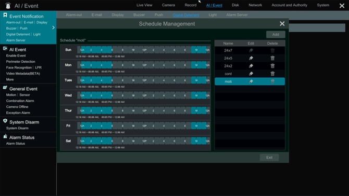Open Camera Offline in sidebar
This screenshot has width=349, height=196.
tap(17, 107)
